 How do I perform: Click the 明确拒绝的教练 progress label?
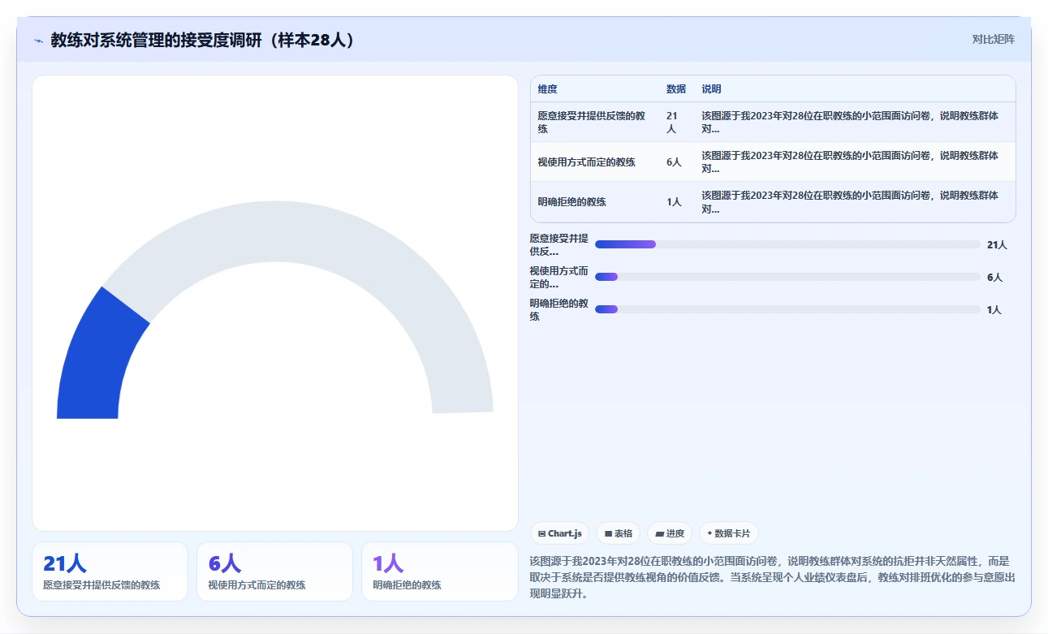(x=559, y=309)
